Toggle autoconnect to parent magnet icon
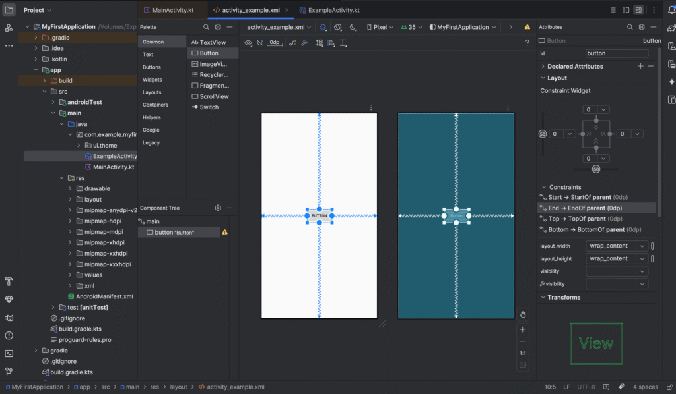The image size is (676, 394). coord(259,43)
